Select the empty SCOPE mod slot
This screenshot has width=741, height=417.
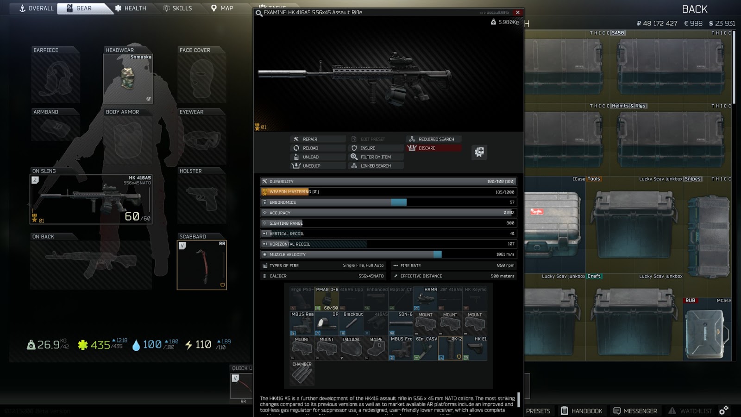point(376,348)
